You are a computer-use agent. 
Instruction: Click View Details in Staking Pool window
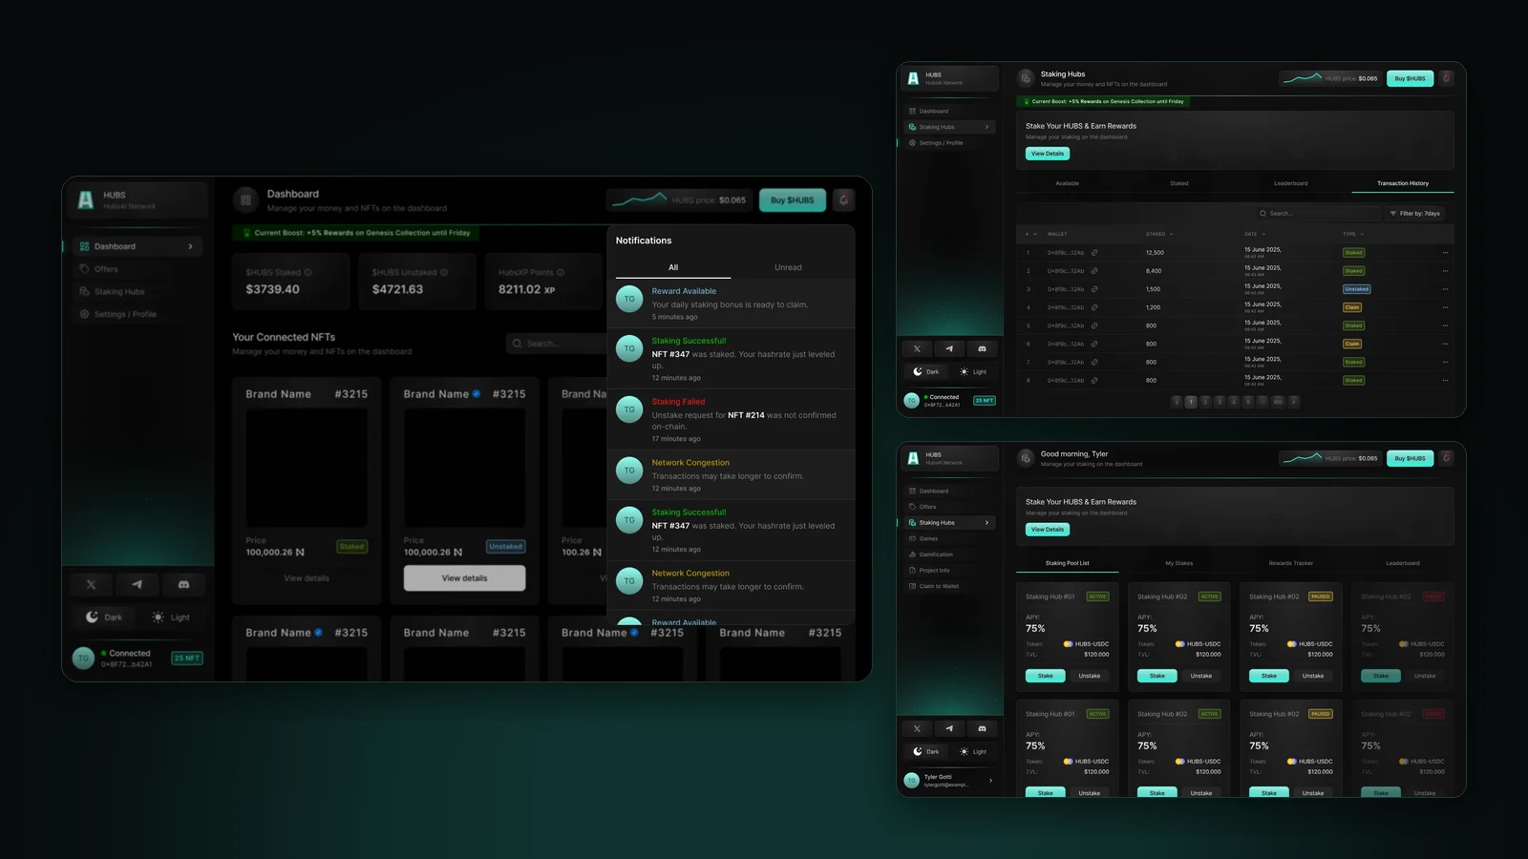(1048, 530)
